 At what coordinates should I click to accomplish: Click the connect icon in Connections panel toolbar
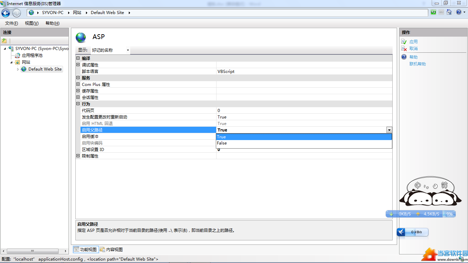[4, 41]
